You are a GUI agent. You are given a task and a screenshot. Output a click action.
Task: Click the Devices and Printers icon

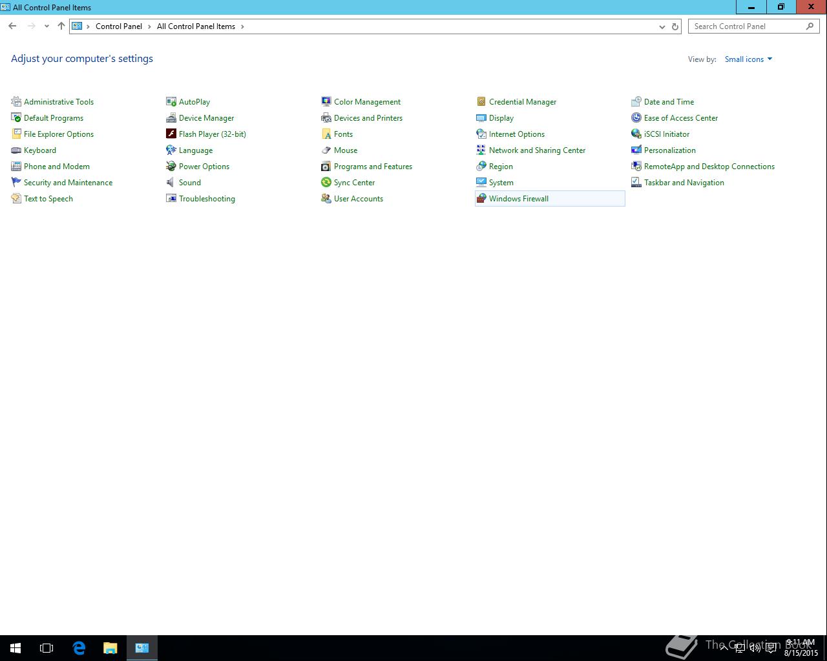(326, 117)
